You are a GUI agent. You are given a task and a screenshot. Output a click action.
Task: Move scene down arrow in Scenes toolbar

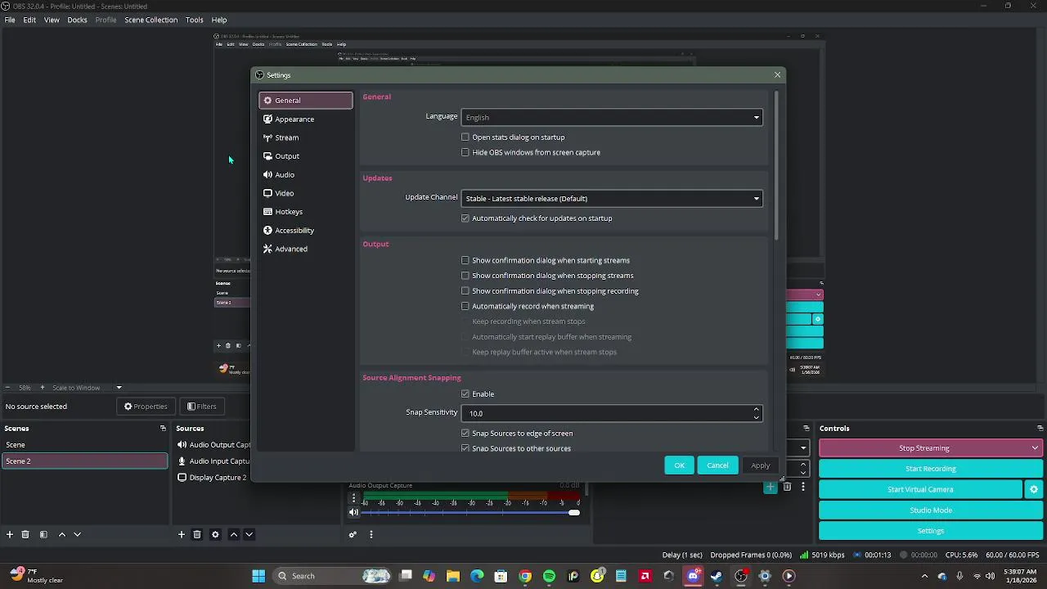[77, 534]
